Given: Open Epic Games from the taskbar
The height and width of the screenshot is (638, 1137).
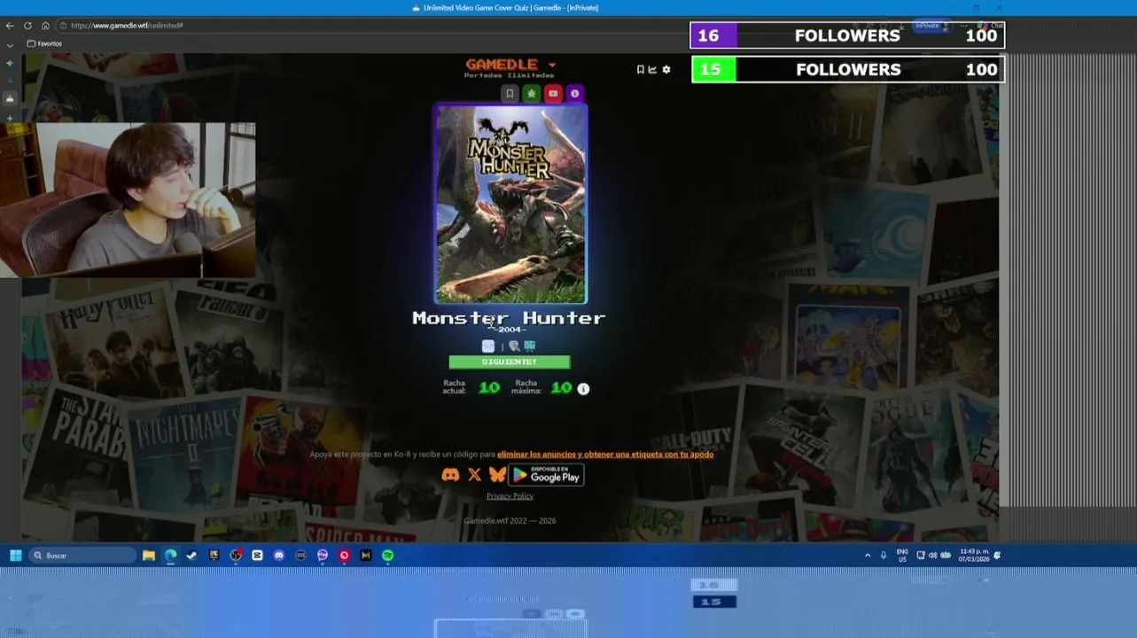Looking at the screenshot, I should coord(214,556).
